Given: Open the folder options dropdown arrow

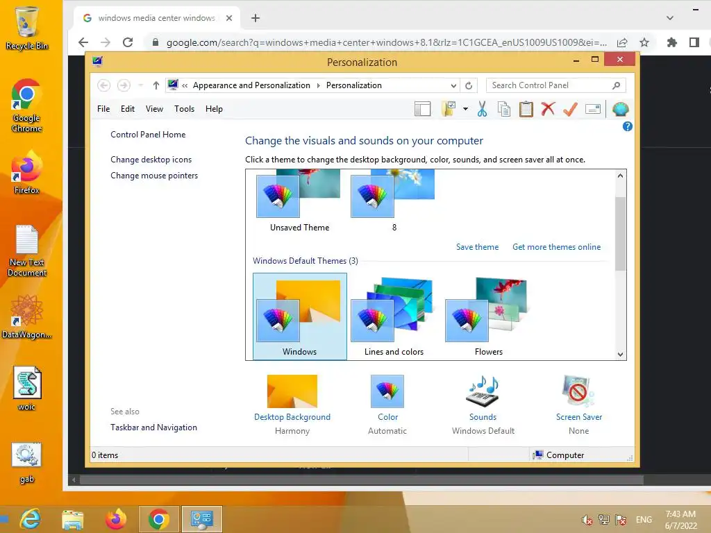Looking at the screenshot, I should [465, 109].
